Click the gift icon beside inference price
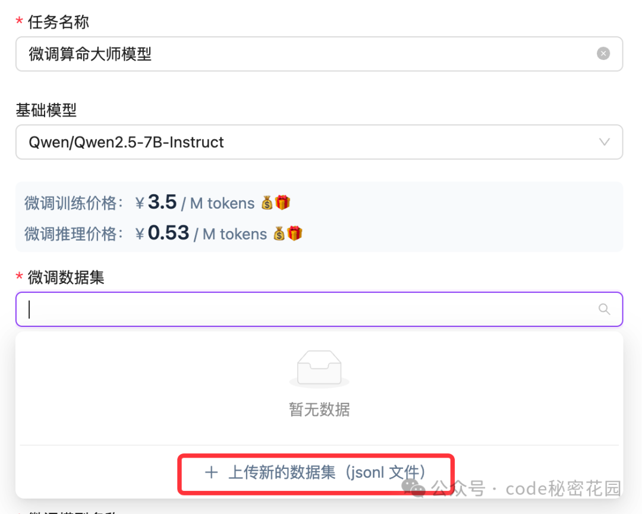The width and height of the screenshot is (642, 514). 295,234
